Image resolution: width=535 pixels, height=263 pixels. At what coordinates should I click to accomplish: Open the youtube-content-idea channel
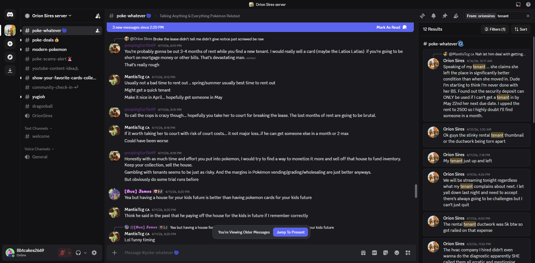tap(62, 68)
